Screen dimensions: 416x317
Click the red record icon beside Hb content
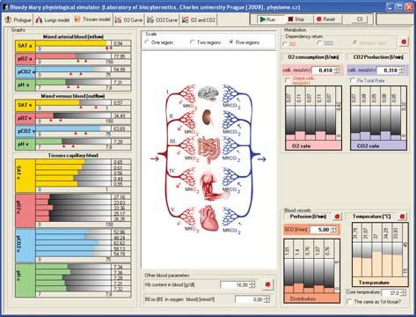click(267, 284)
